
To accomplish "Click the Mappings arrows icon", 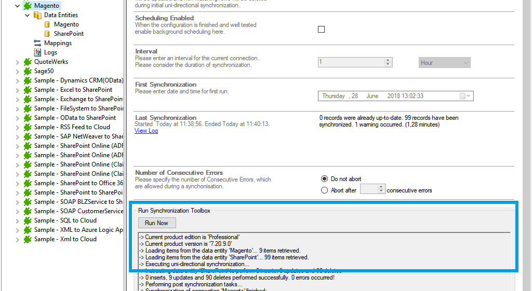I will tap(37, 43).
